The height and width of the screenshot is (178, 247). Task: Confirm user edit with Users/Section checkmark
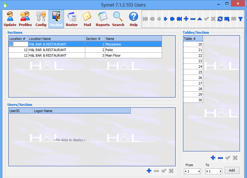164,171
